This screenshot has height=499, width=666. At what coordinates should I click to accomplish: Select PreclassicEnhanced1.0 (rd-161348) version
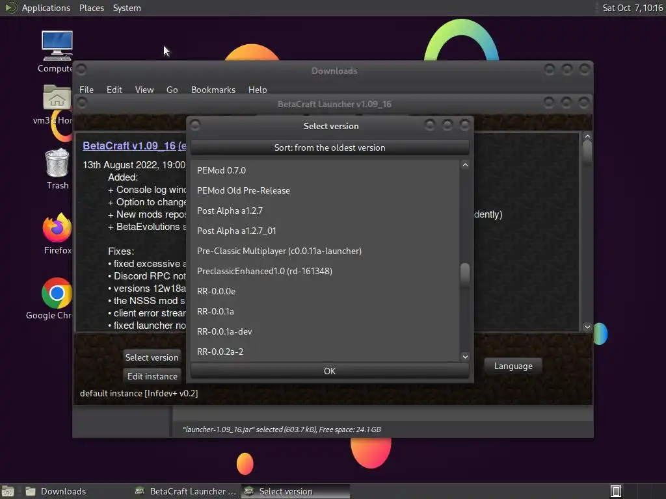tap(325, 271)
